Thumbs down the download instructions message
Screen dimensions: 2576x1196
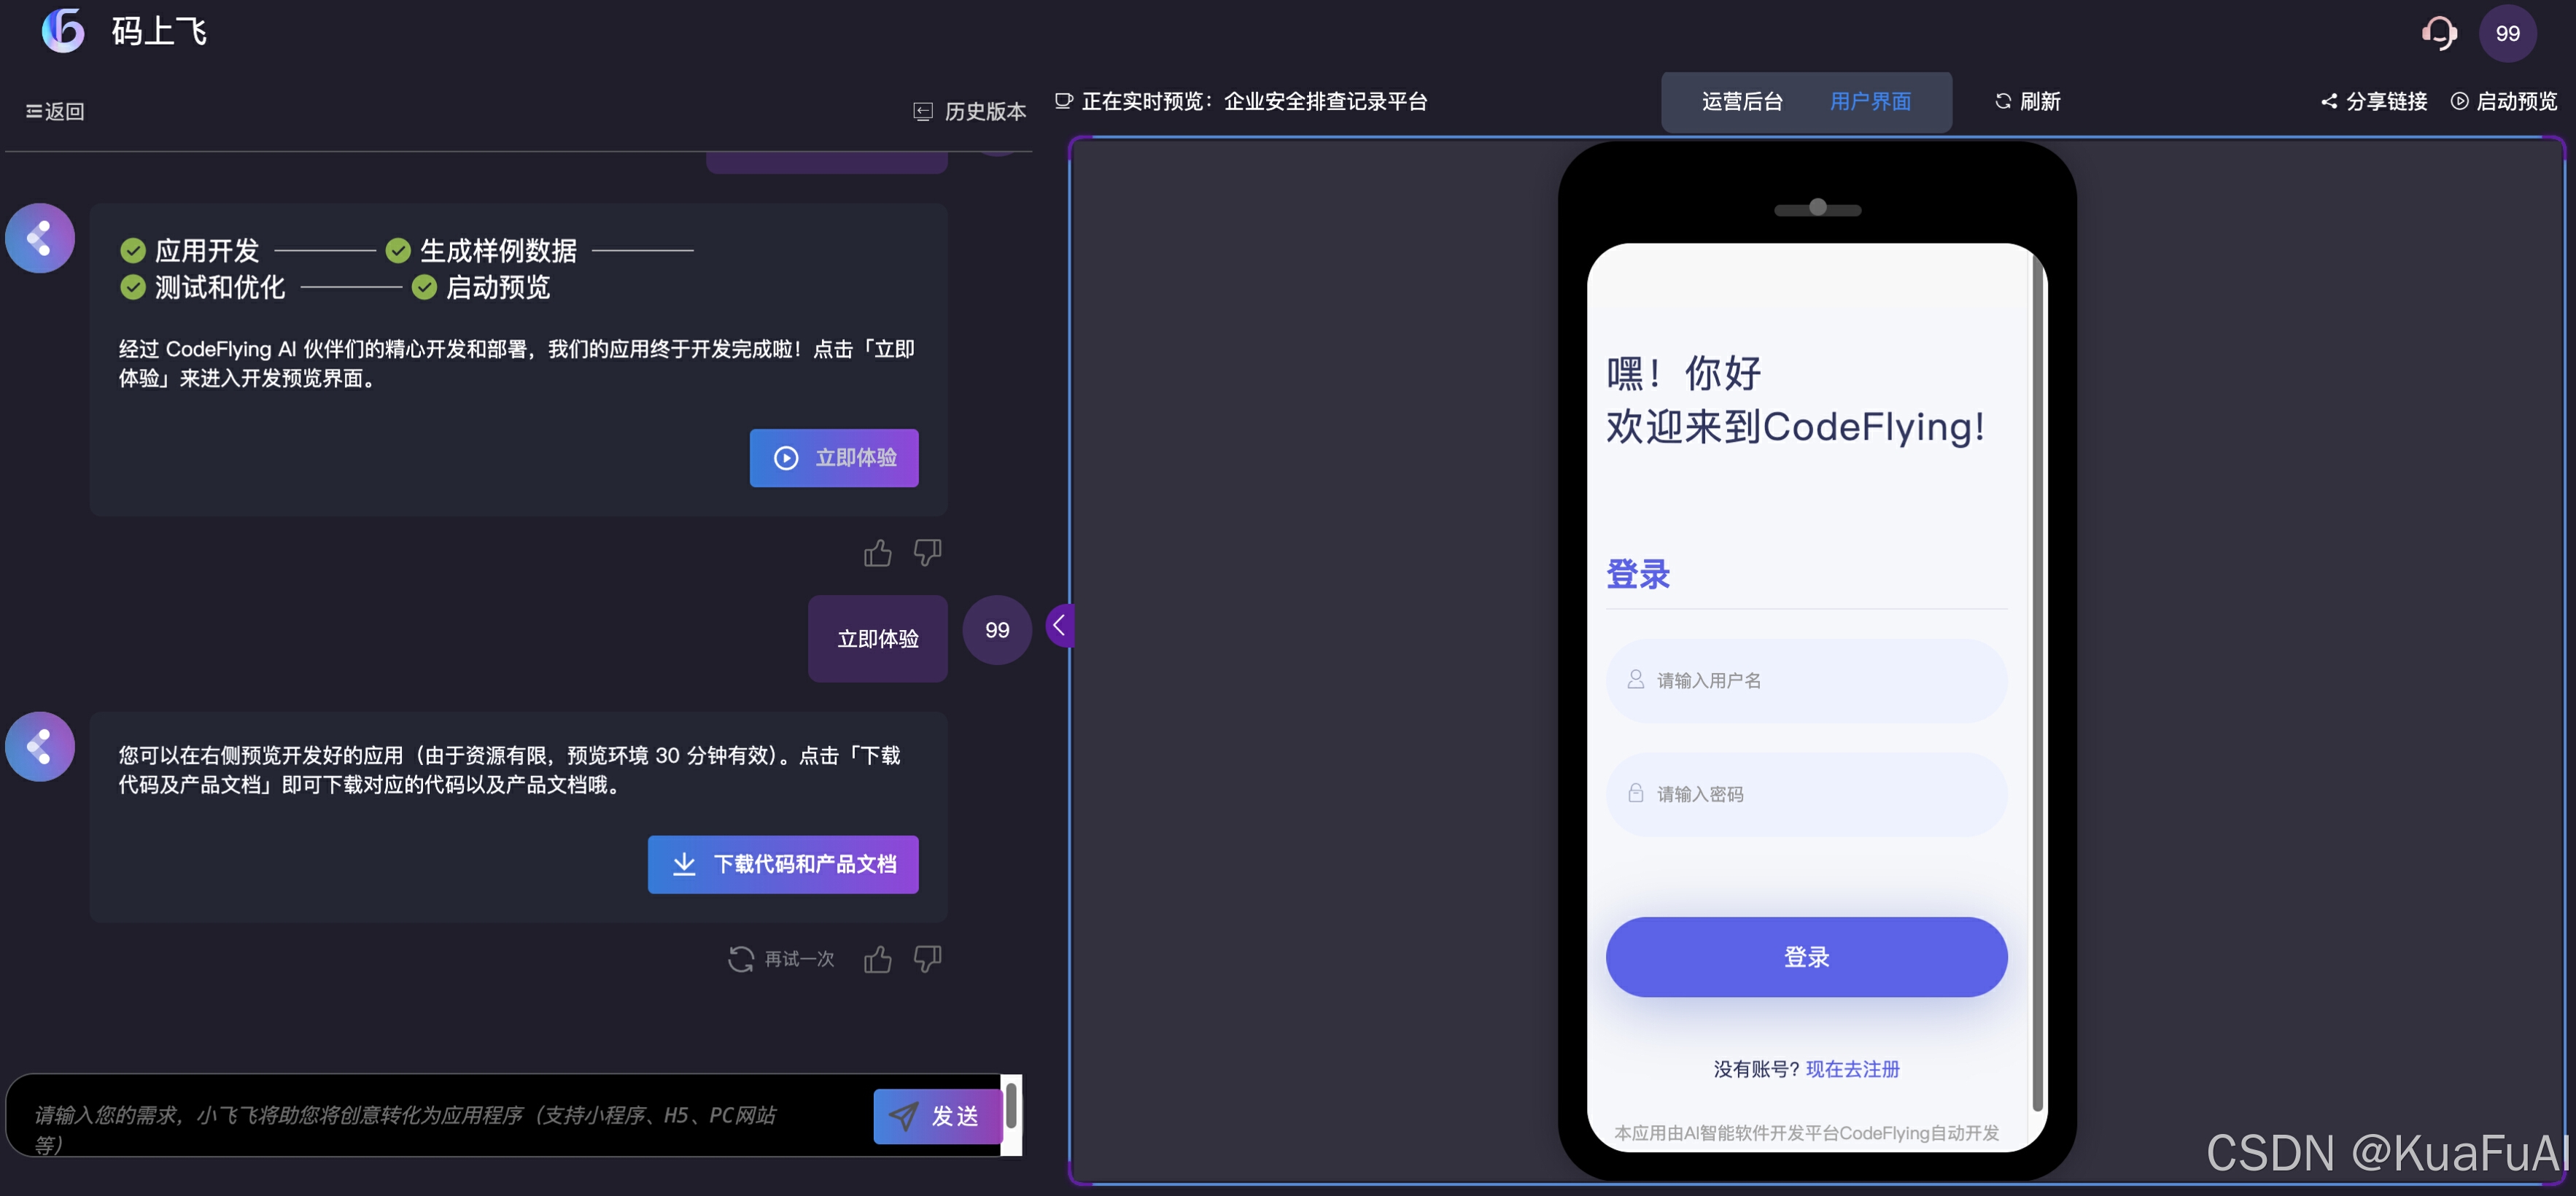[927, 959]
